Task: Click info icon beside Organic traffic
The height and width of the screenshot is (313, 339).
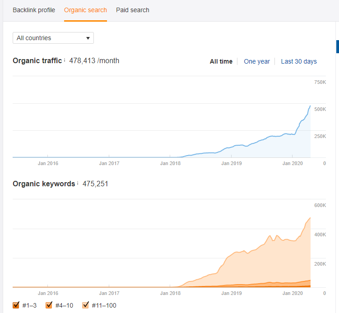Action: pyautogui.click(x=65, y=60)
